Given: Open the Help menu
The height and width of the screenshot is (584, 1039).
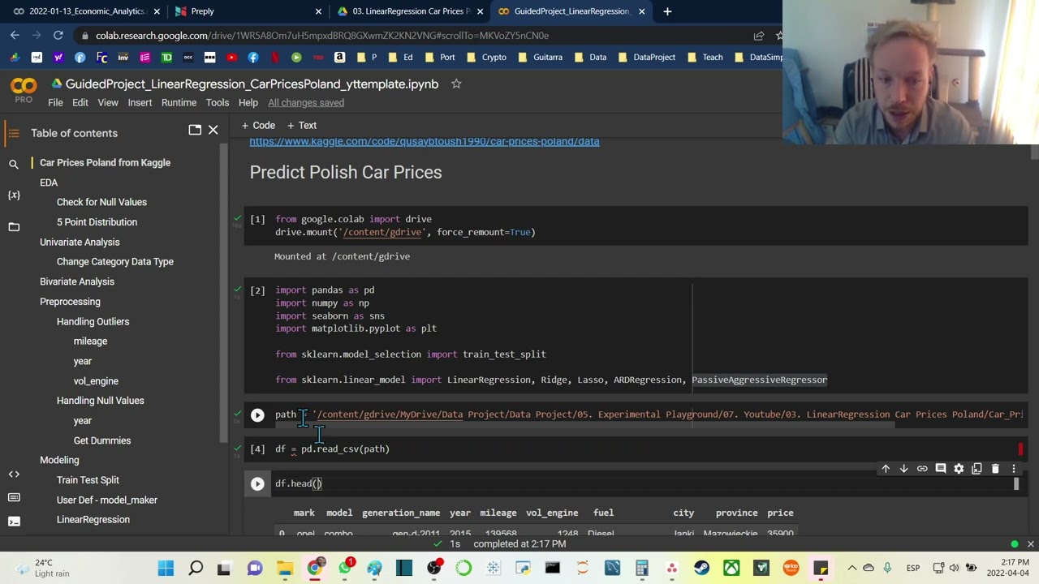Looking at the screenshot, I should [248, 103].
